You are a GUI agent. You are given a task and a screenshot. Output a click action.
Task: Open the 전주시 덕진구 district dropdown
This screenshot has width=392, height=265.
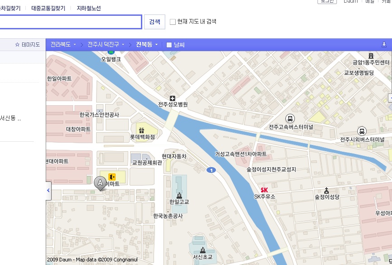106,45
